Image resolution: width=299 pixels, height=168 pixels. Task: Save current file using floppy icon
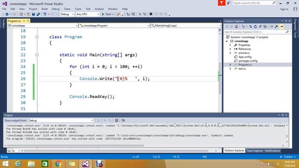pos(33,14)
